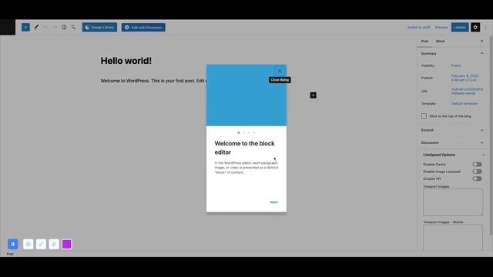Viewport: 493px width, 277px height.
Task: Switch to the Post tab
Action: (424, 41)
